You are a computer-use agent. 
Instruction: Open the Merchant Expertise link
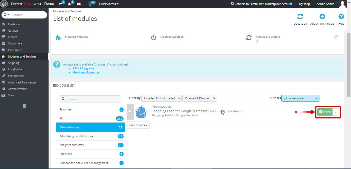pyautogui.click(x=86, y=72)
